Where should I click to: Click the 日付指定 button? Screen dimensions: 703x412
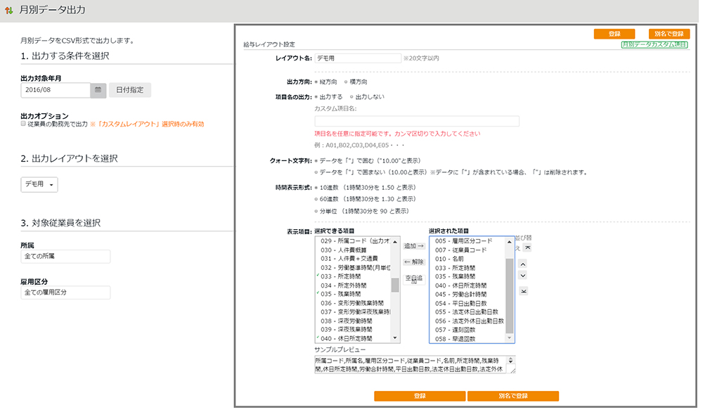tap(129, 90)
